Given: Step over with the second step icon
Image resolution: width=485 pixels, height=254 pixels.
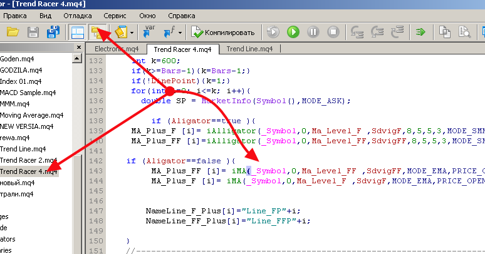Looking at the screenshot, I should (377, 32).
